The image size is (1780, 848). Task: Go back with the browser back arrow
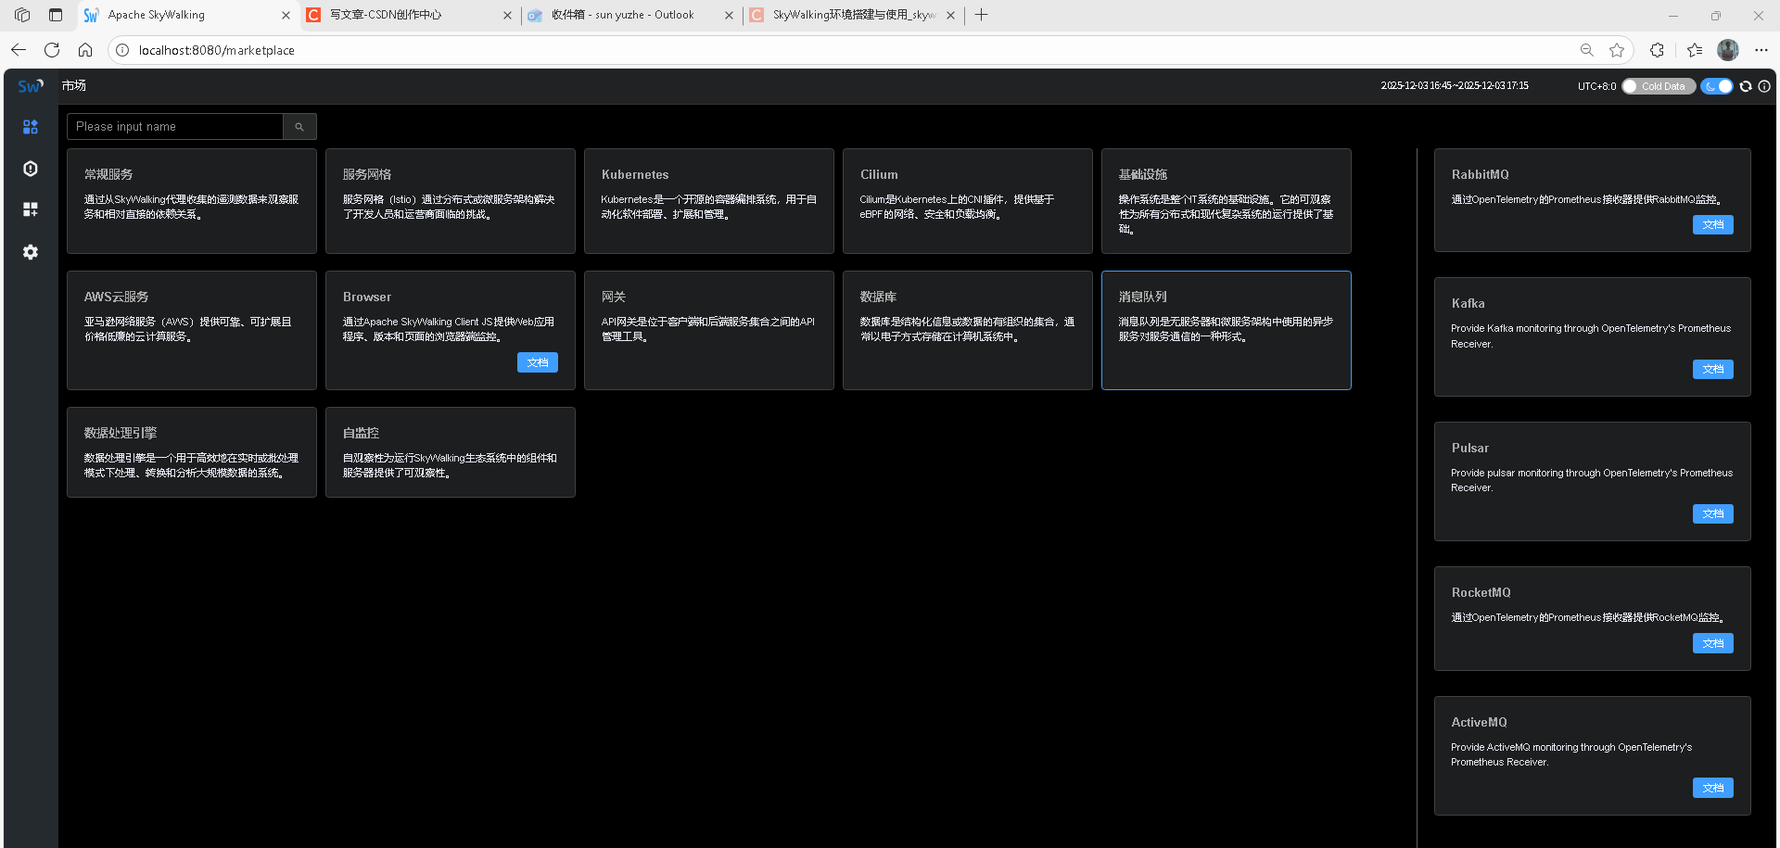coord(19,50)
